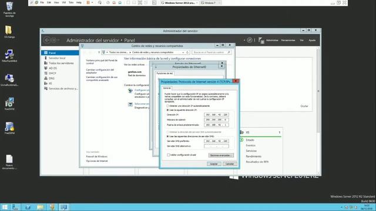Image resolution: width=376 pixels, height=211 pixels.
Task: Open VMware Edit menu
Action: [x=49, y=2]
